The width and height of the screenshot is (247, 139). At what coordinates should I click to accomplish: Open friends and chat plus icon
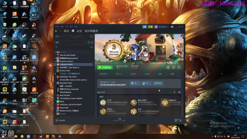coord(181,120)
